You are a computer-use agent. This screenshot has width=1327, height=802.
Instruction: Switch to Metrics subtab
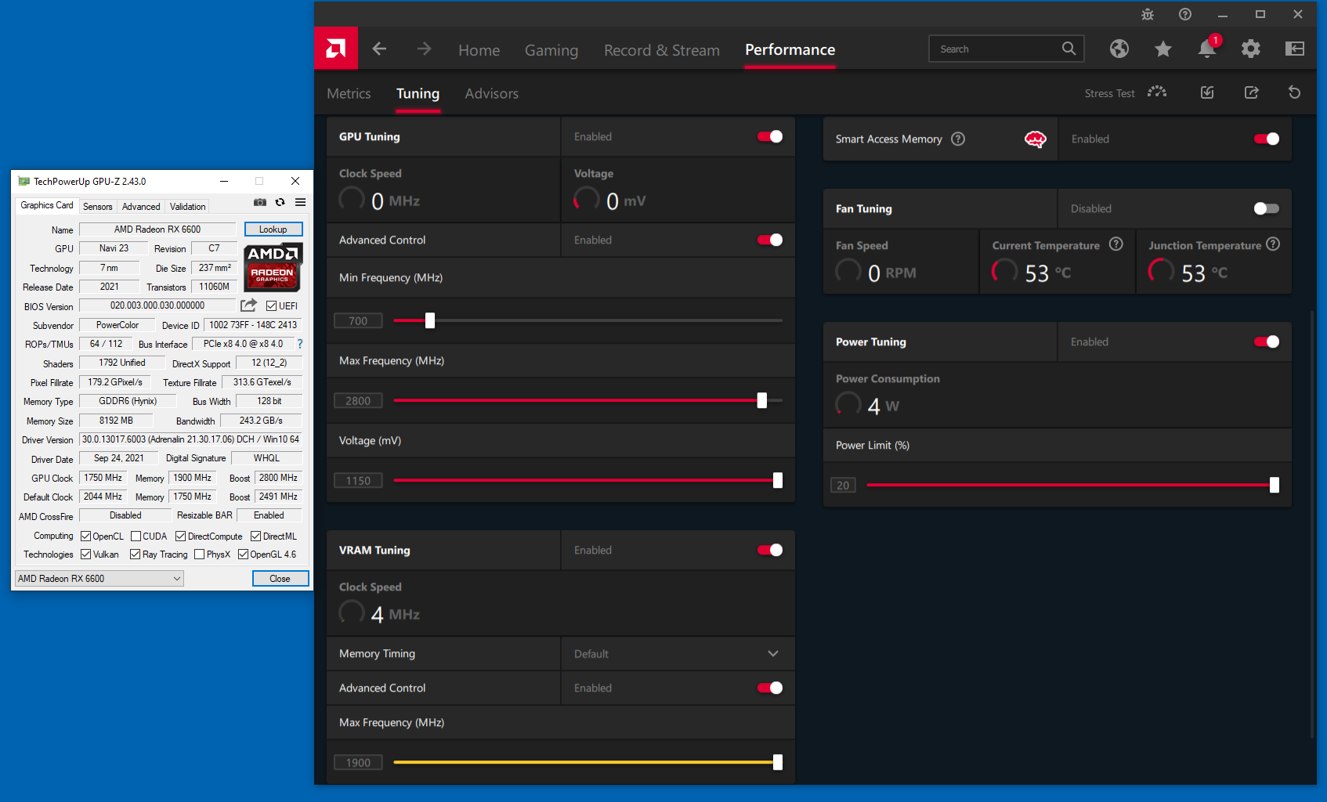pyautogui.click(x=349, y=93)
